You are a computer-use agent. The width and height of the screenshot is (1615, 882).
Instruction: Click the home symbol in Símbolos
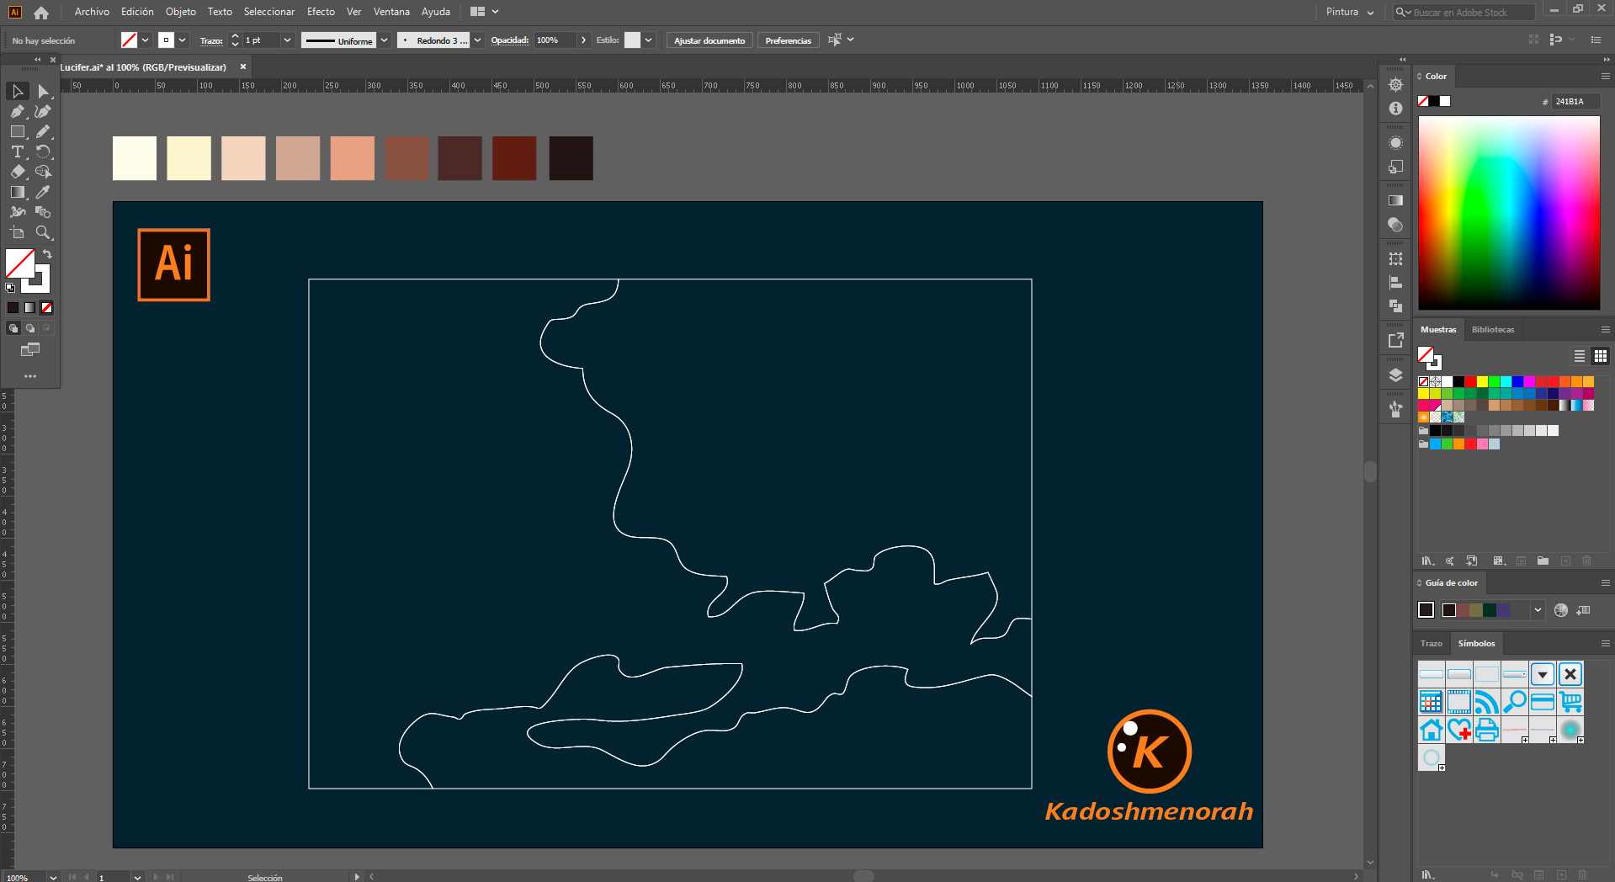pyautogui.click(x=1432, y=730)
